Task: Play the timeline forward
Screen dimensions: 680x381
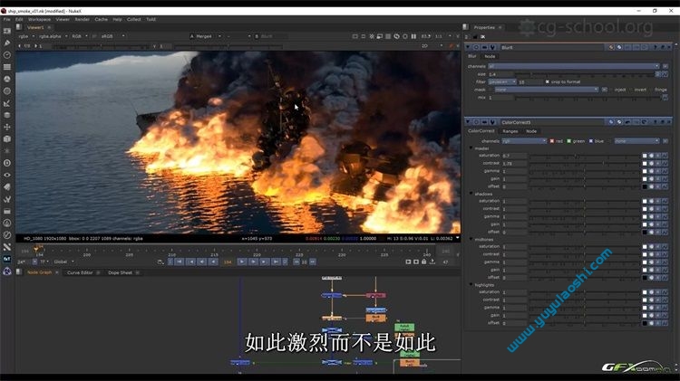Action: point(242,262)
